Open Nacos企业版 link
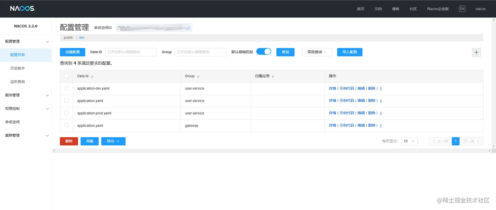The image size is (496, 210). (438, 9)
